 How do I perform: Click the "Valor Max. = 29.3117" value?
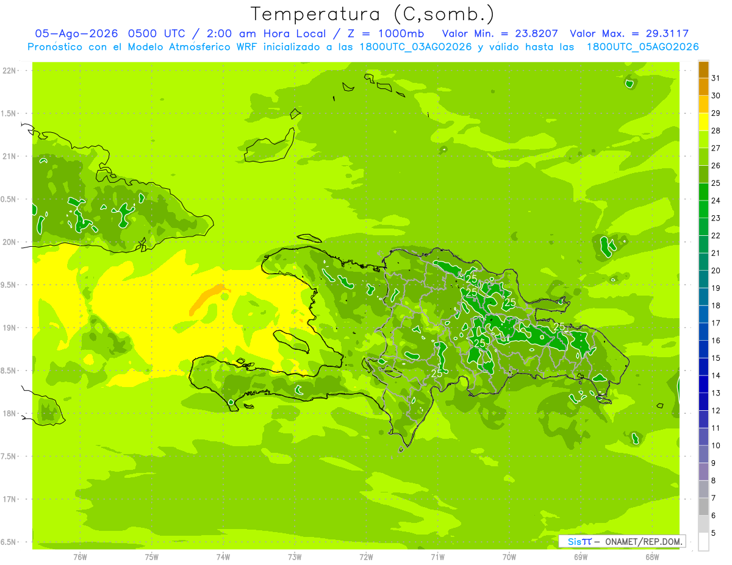tap(630, 34)
